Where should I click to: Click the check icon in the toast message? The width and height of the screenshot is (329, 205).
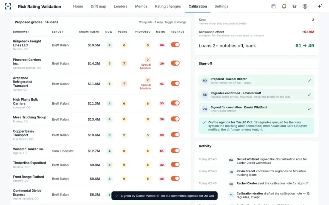pos(117,196)
